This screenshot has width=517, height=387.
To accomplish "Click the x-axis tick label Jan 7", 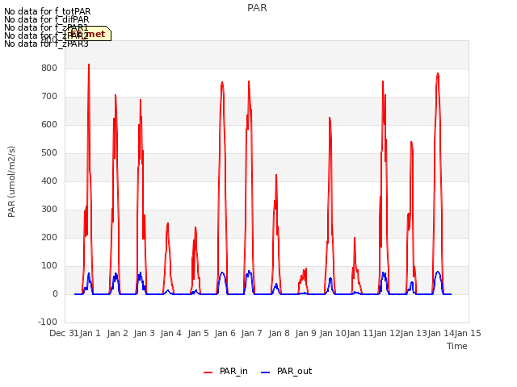I will pos(251,333).
